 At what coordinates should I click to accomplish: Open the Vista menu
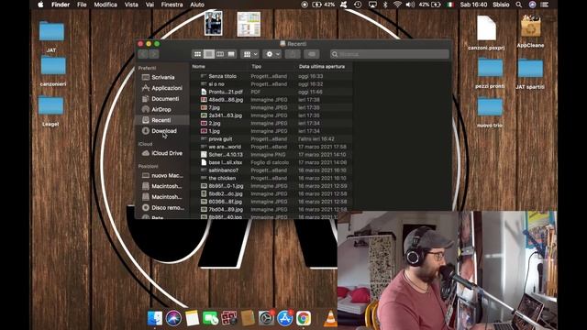click(x=131, y=5)
